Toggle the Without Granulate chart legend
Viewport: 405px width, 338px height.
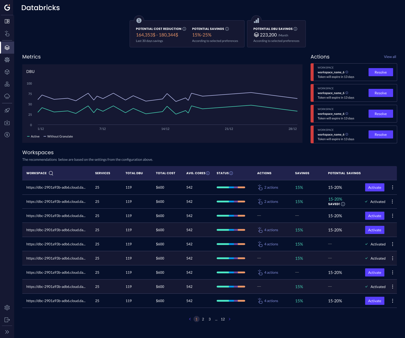pyautogui.click(x=58, y=136)
